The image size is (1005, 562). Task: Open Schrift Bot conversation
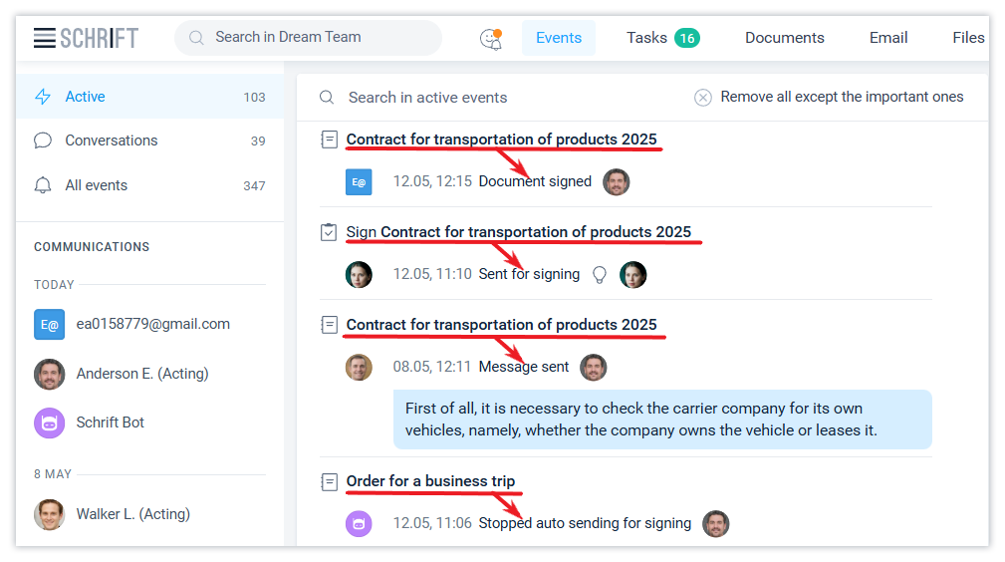(110, 422)
